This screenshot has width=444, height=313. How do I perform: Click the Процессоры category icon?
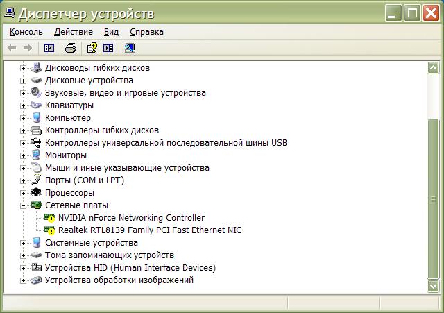[x=36, y=193]
